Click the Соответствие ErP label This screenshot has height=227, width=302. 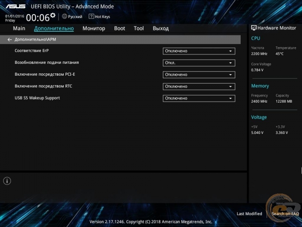tap(32, 51)
